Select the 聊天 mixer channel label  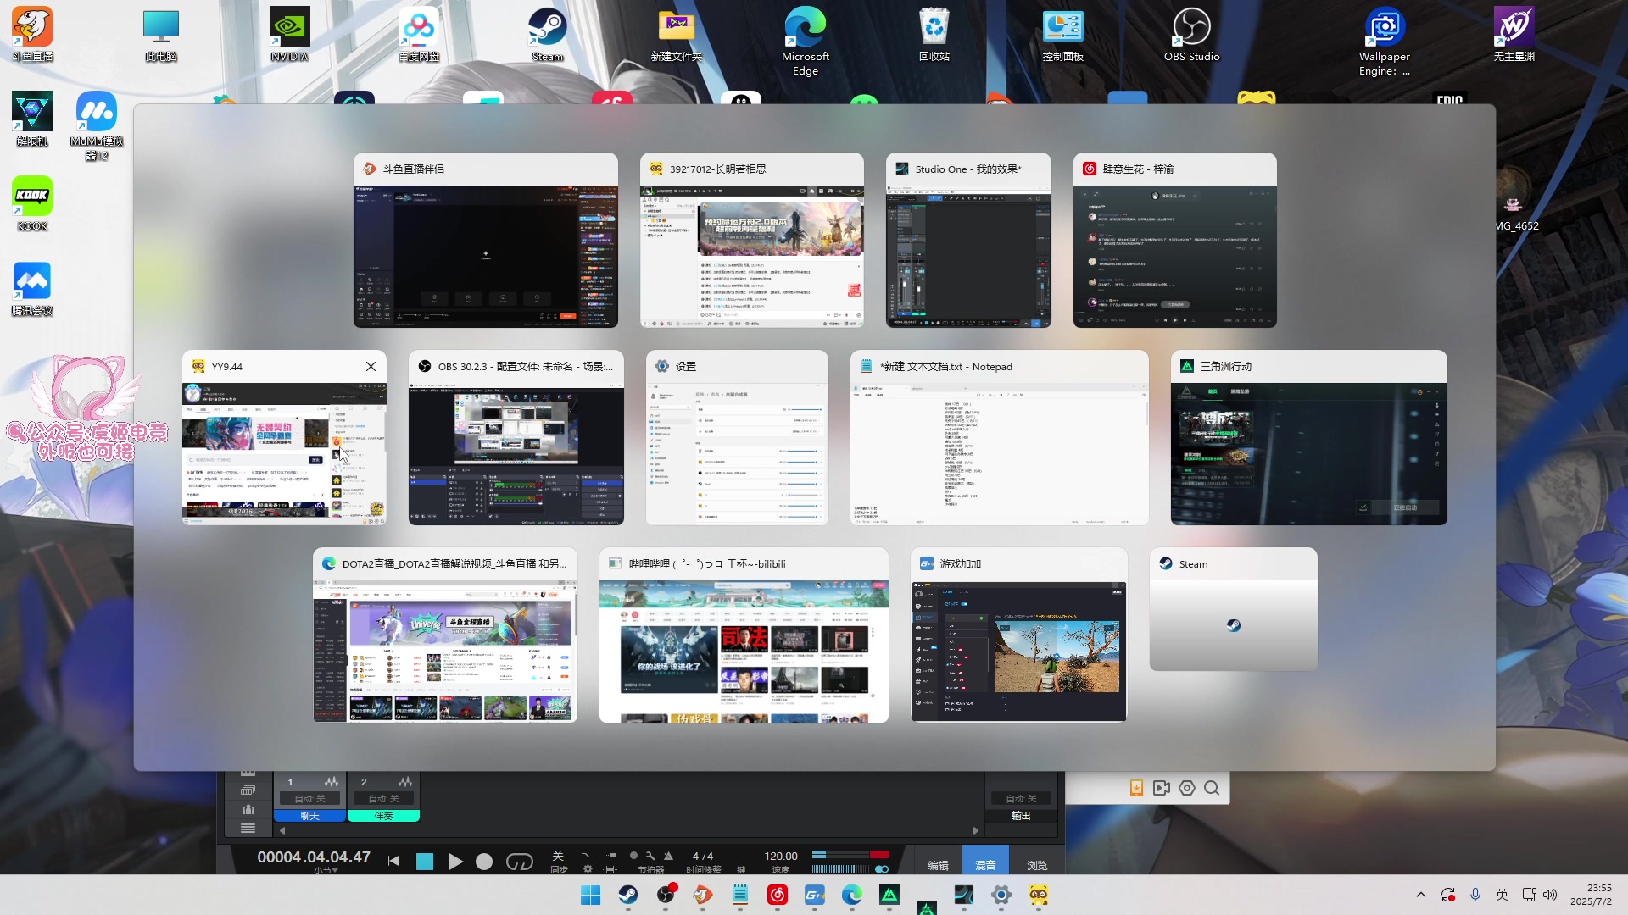(309, 816)
